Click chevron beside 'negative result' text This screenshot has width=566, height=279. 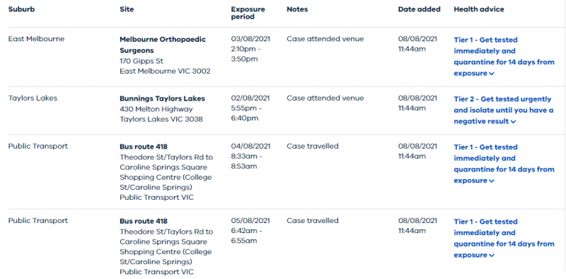coord(514,122)
